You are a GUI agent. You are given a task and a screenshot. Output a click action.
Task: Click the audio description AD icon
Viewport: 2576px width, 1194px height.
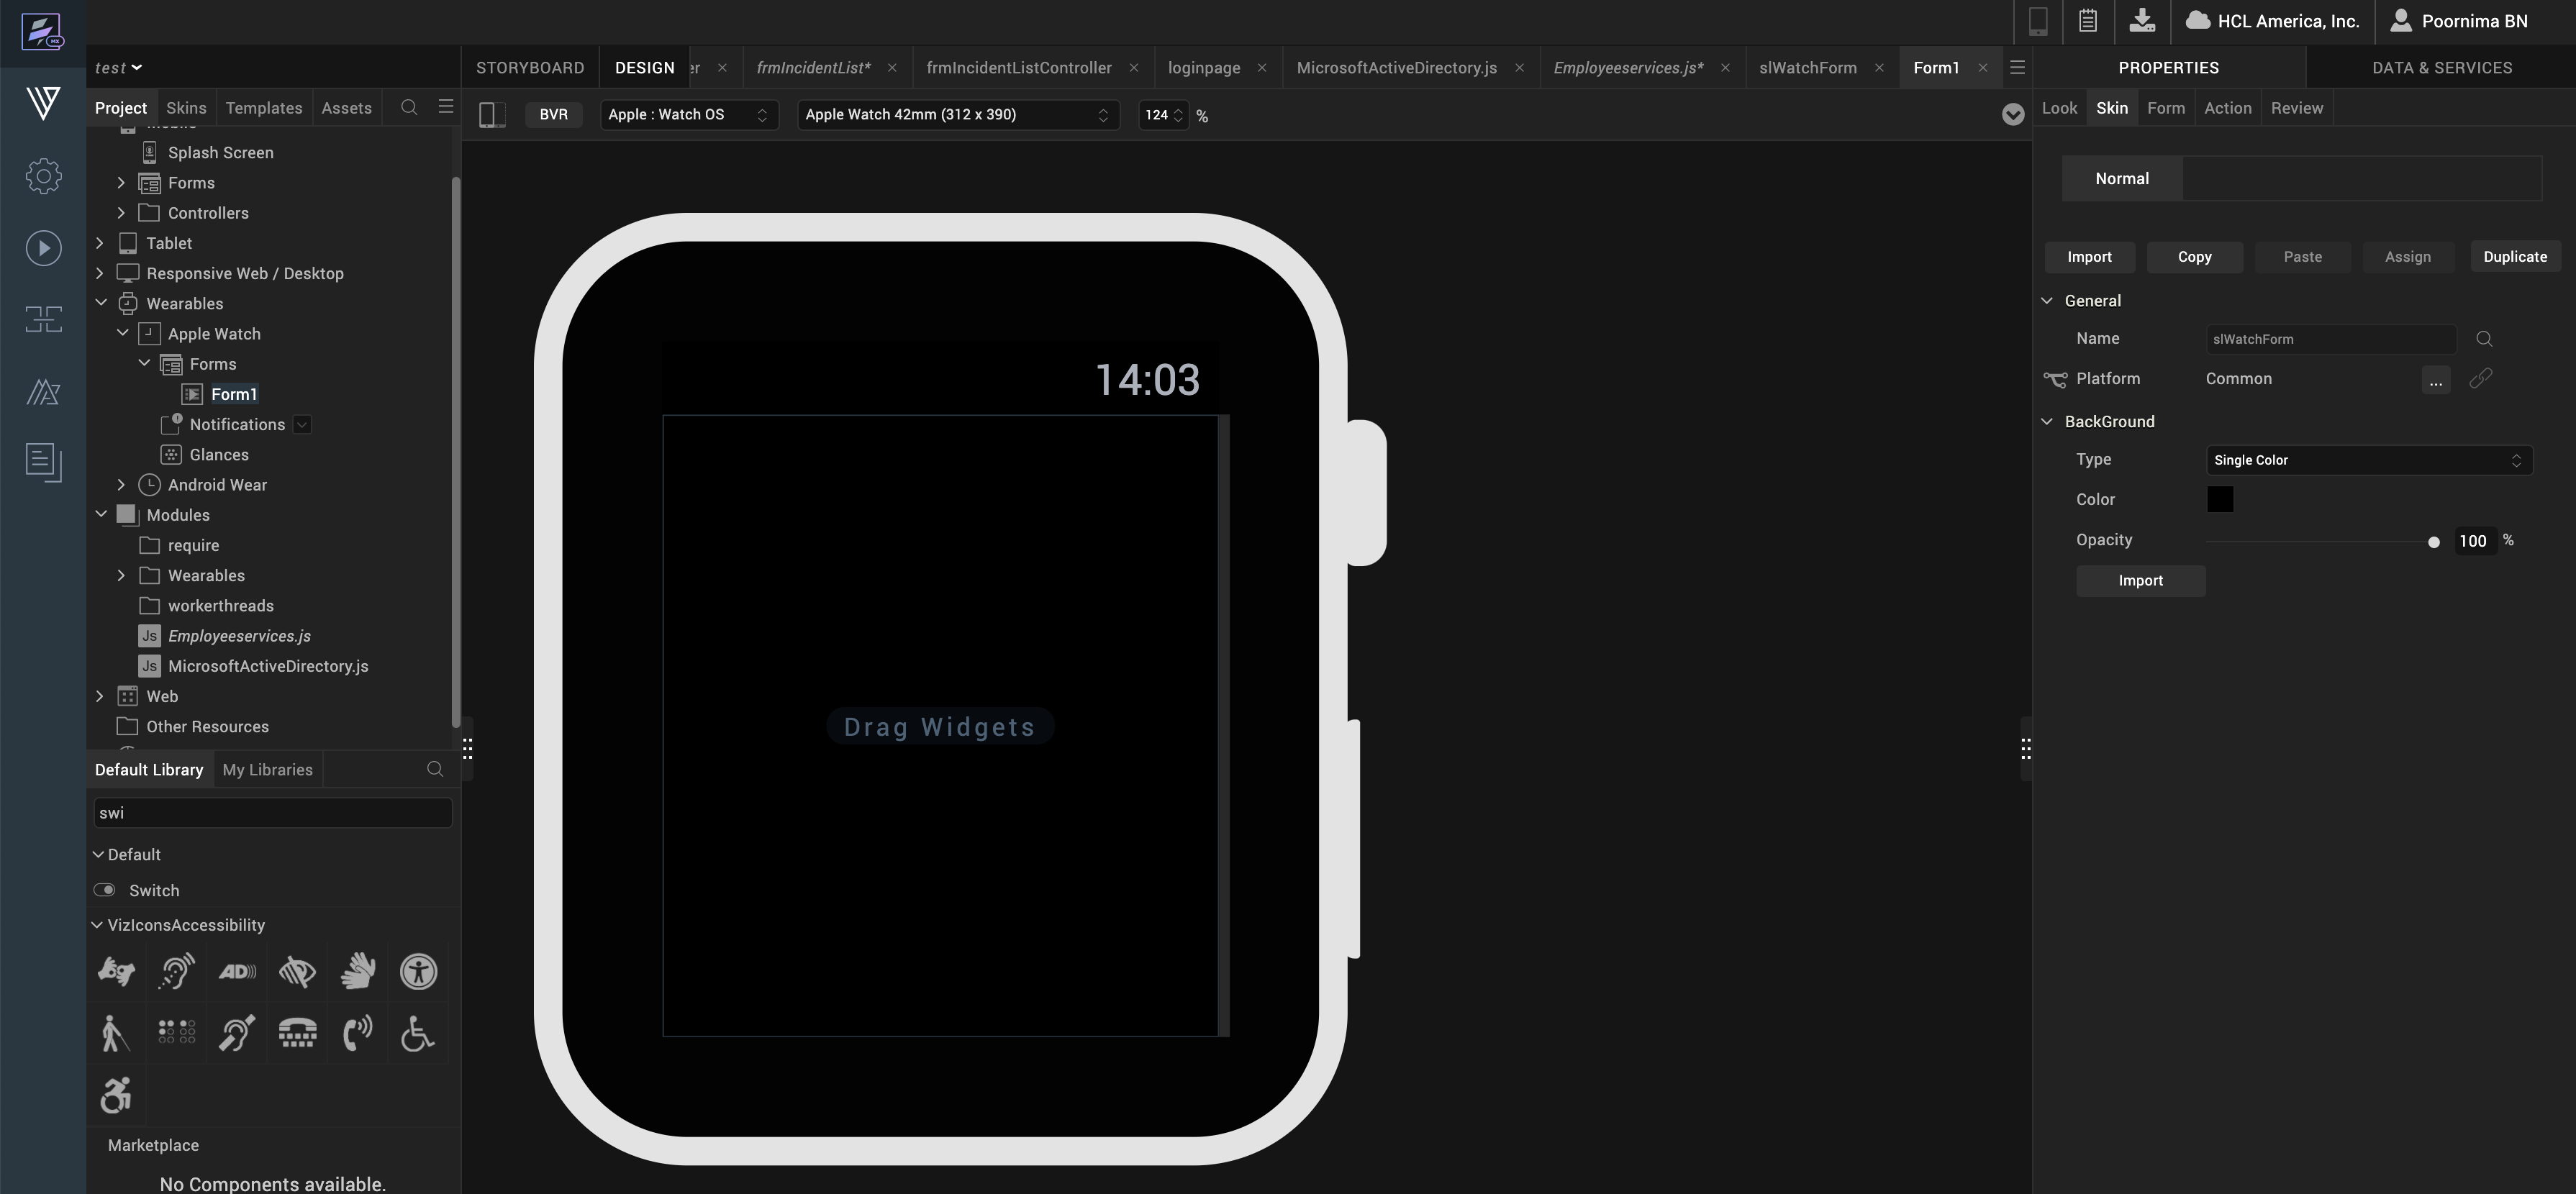pyautogui.click(x=237, y=971)
